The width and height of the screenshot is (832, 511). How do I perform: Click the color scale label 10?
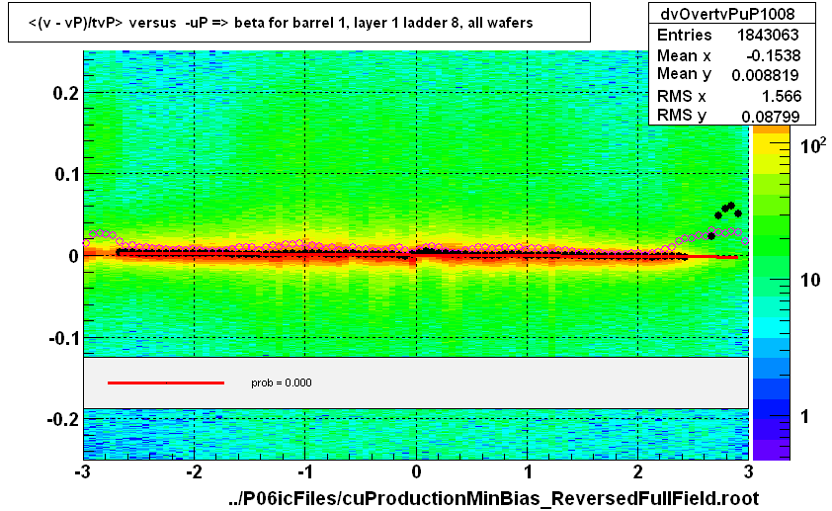[810, 280]
